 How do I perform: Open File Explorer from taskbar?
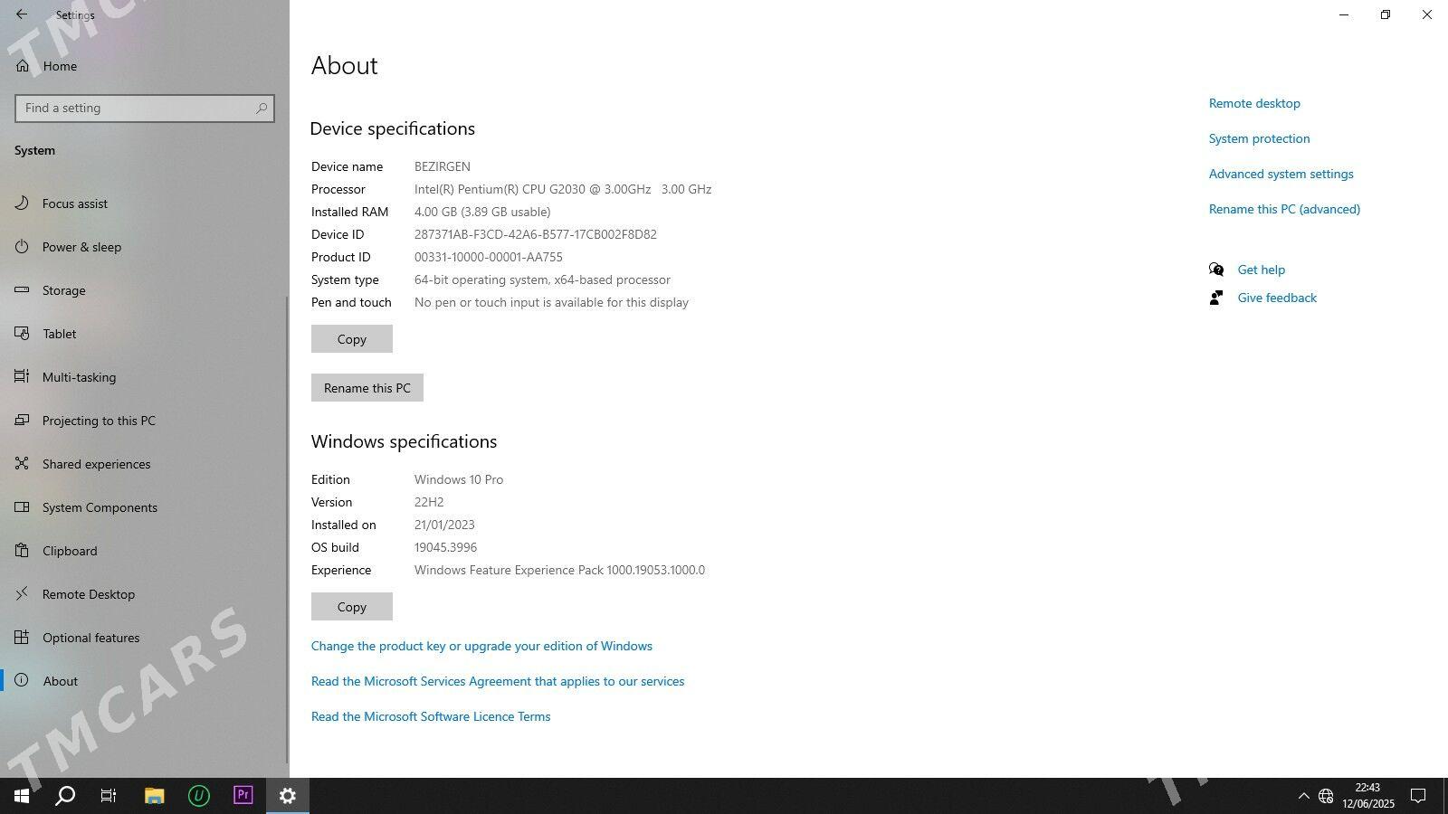click(x=154, y=796)
